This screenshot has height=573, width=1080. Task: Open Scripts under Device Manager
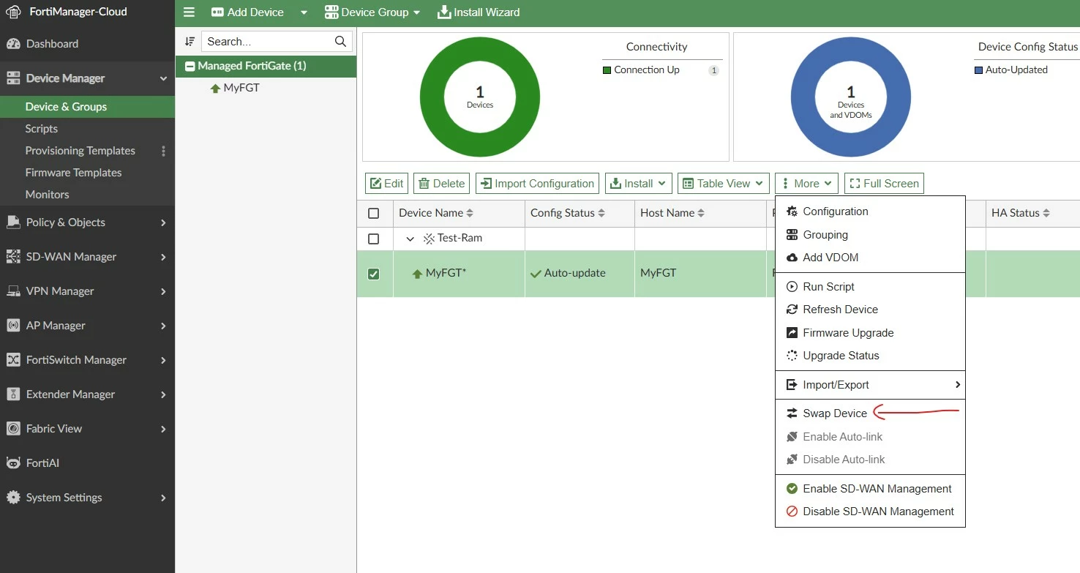pos(42,129)
